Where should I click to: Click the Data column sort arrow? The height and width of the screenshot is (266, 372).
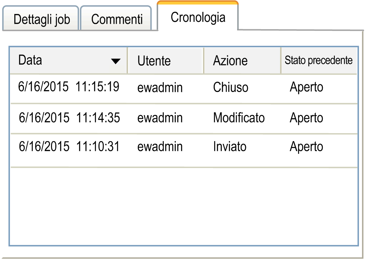click(x=116, y=61)
